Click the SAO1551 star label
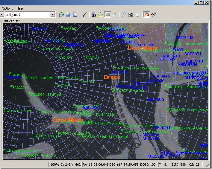This screenshot has width=212, height=169. click(65, 58)
